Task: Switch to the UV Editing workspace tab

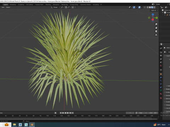Action: (x=29, y=5)
